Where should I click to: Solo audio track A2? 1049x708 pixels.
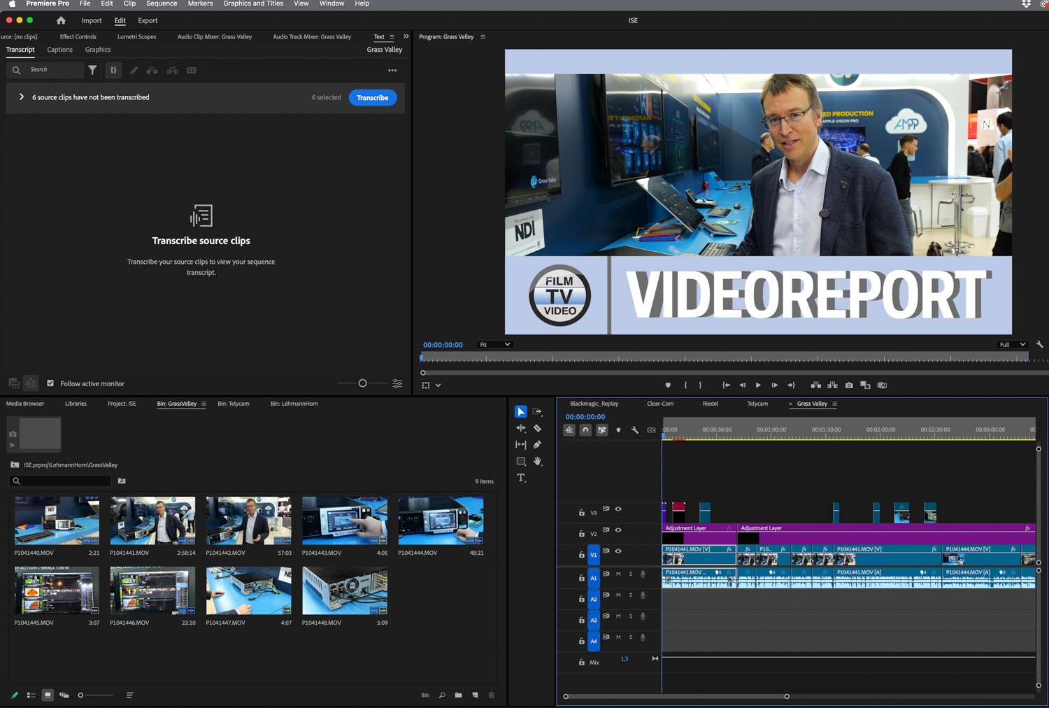point(631,595)
